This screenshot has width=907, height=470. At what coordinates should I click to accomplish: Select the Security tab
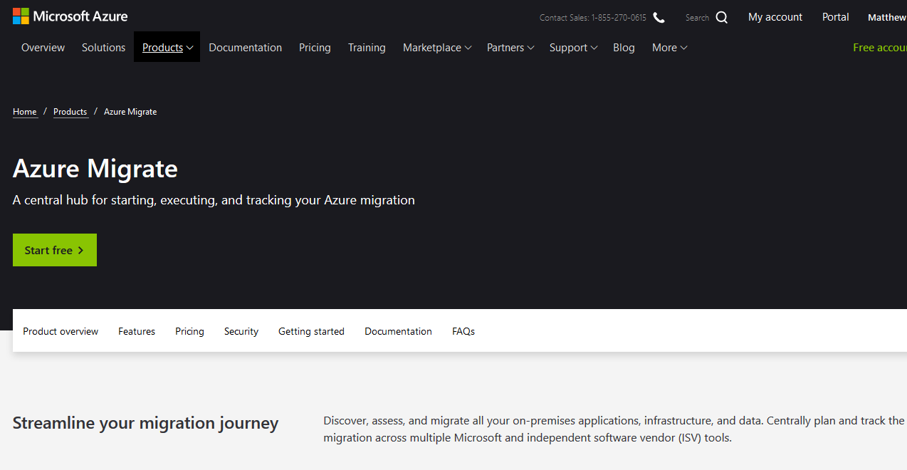pyautogui.click(x=241, y=330)
